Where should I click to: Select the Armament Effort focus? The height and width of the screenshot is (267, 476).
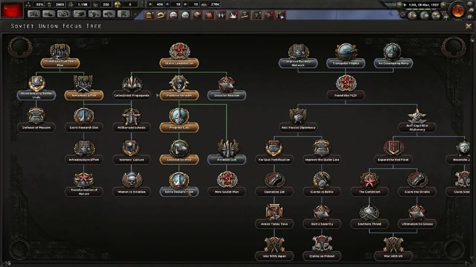[x=84, y=88]
